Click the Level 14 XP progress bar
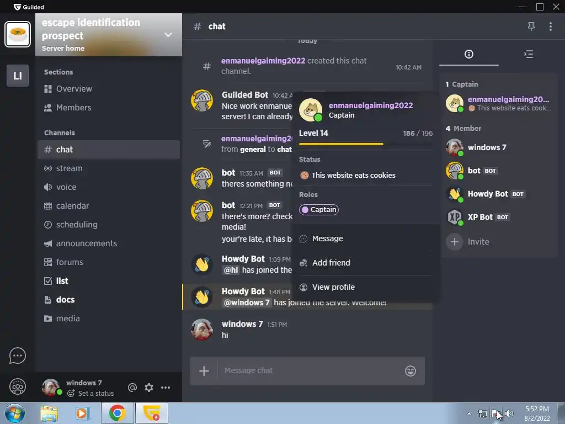565x424 pixels. (x=366, y=144)
